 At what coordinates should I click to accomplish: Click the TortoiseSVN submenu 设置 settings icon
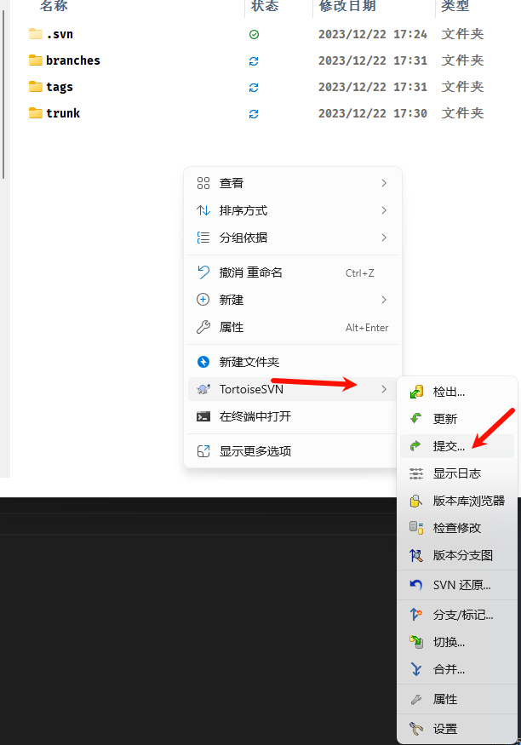coord(416,728)
